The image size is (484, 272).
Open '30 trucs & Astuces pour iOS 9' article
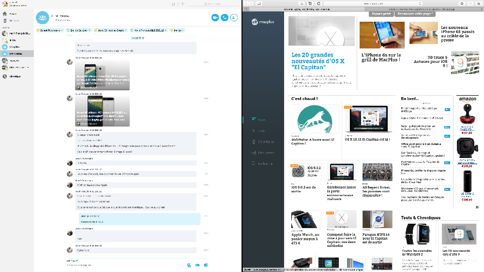coord(431,61)
